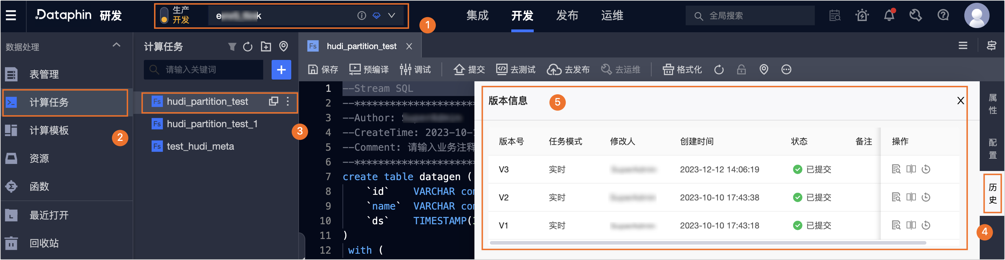Screen dimensions: 1005x260
Task: Select 计算任务 in the sidebar
Action: tap(65, 102)
